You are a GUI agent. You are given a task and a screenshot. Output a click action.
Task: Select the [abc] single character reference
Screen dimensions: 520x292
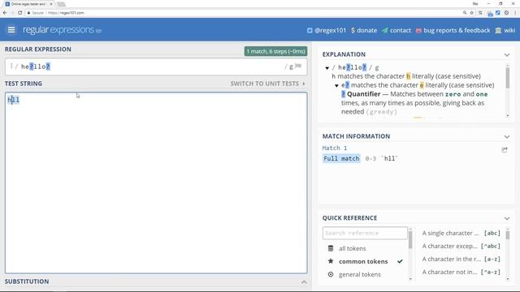point(461,233)
